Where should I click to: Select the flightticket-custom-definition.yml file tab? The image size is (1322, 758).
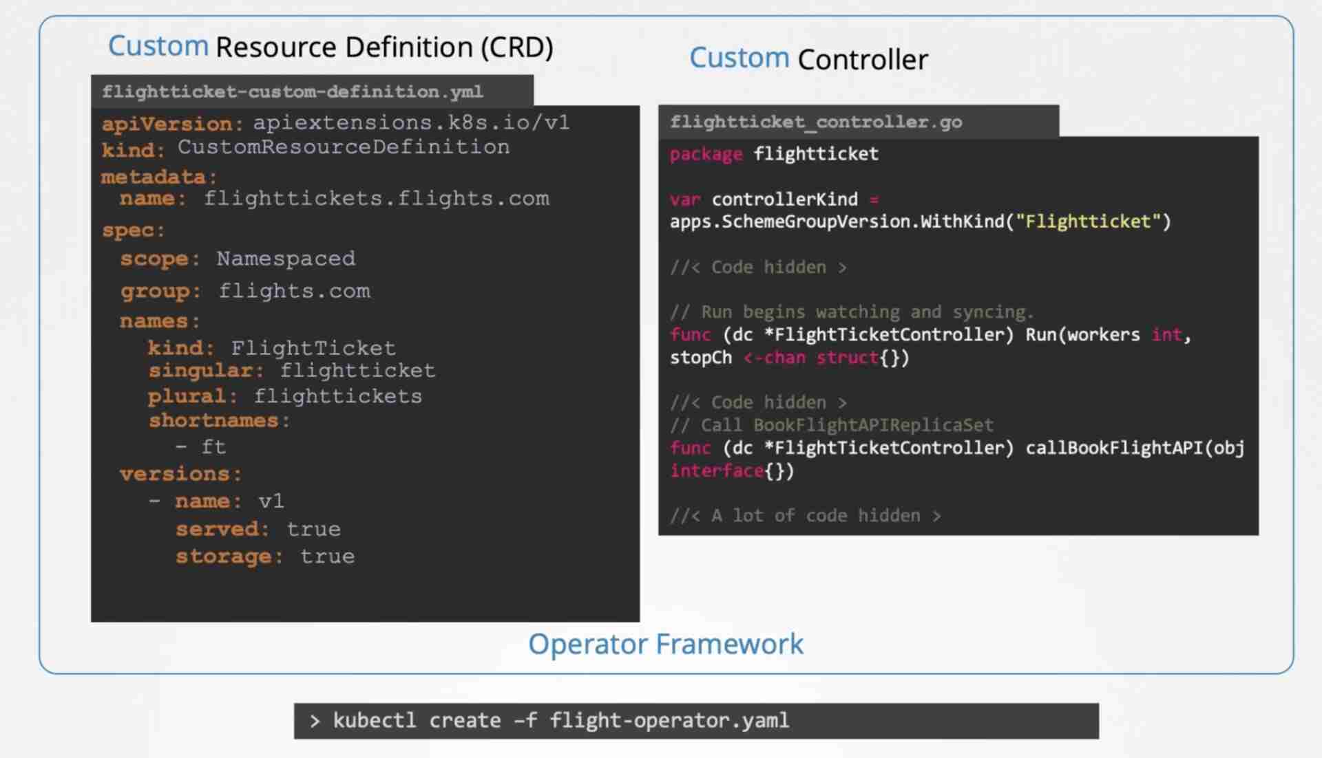tap(312, 91)
